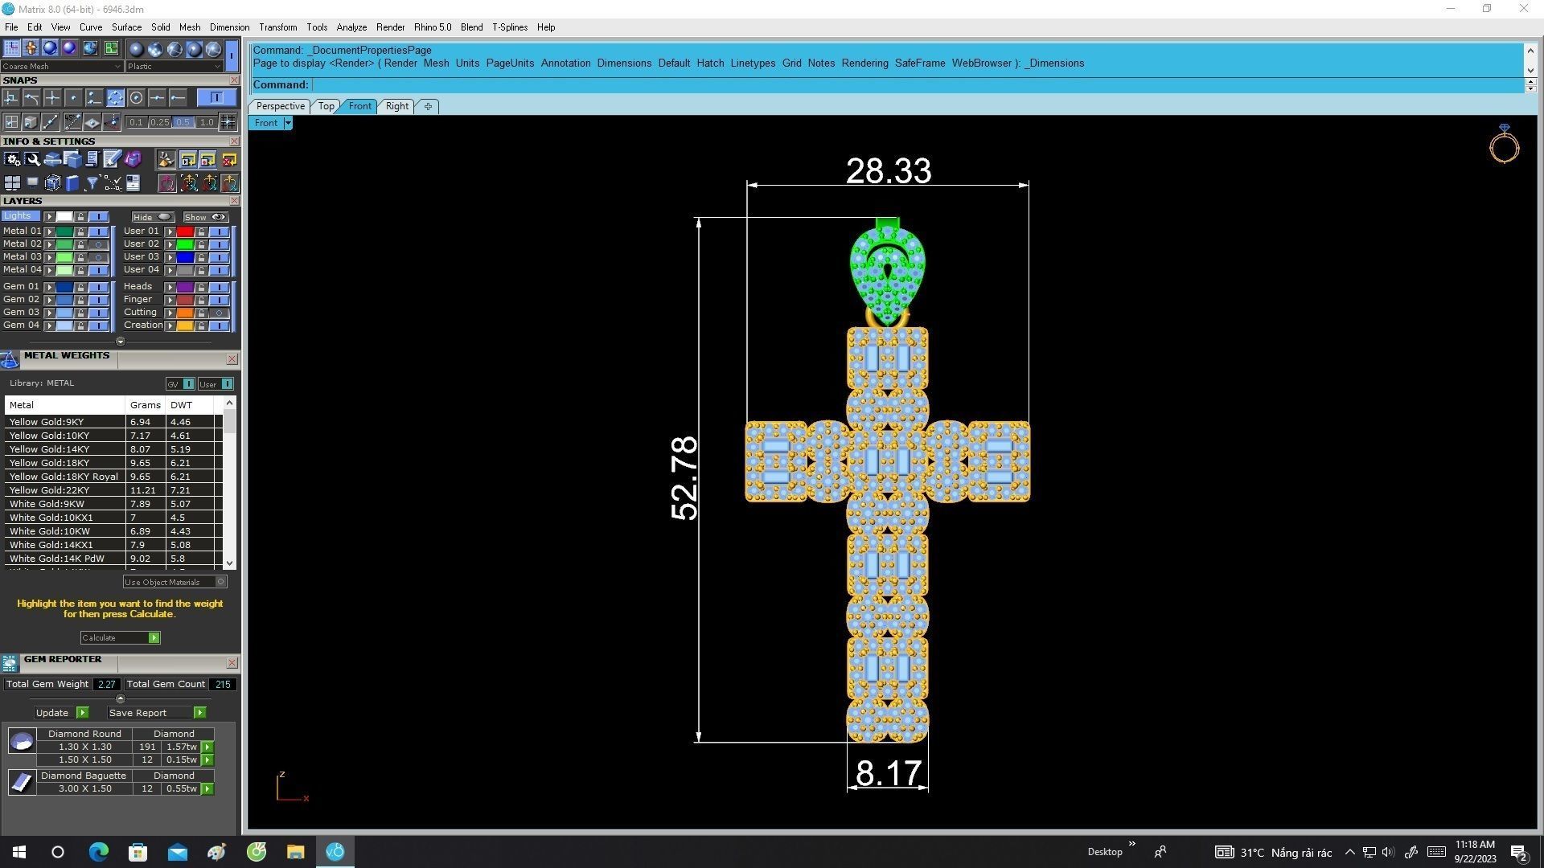
Task: Toggle lock on Metal 01 layer
Action: pyautogui.click(x=80, y=231)
